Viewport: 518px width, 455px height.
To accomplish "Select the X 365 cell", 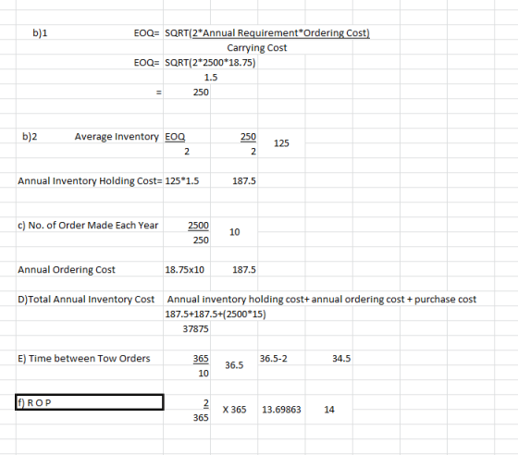I will 234,410.
